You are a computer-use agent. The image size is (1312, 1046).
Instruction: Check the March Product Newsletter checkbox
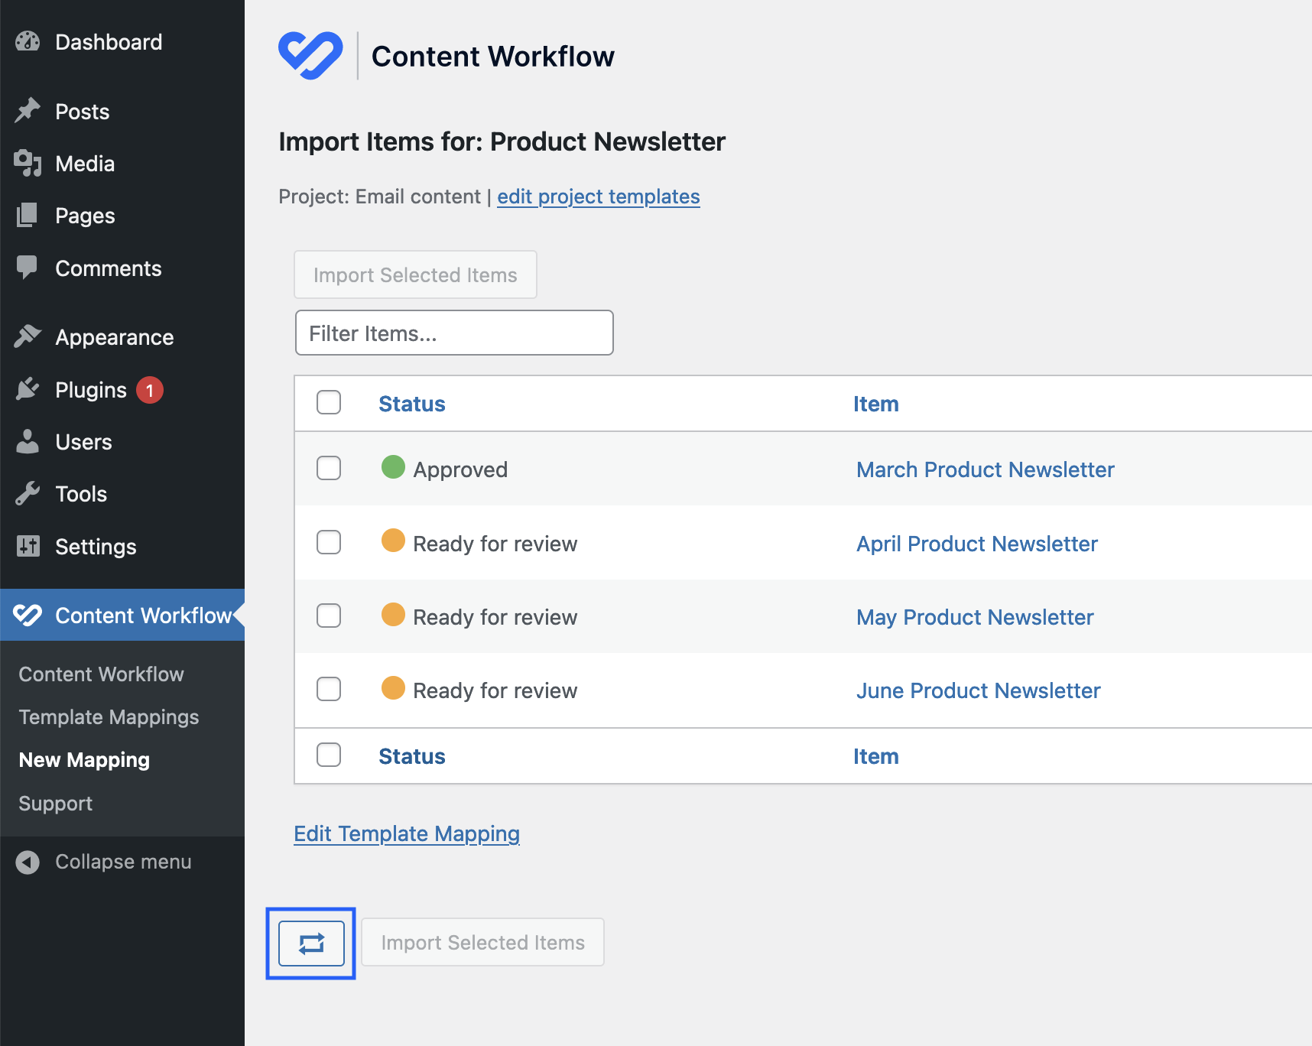pyautogui.click(x=328, y=469)
